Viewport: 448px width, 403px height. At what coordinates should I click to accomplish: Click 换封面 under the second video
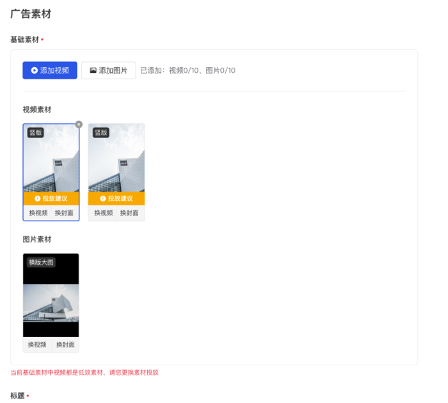(x=129, y=213)
